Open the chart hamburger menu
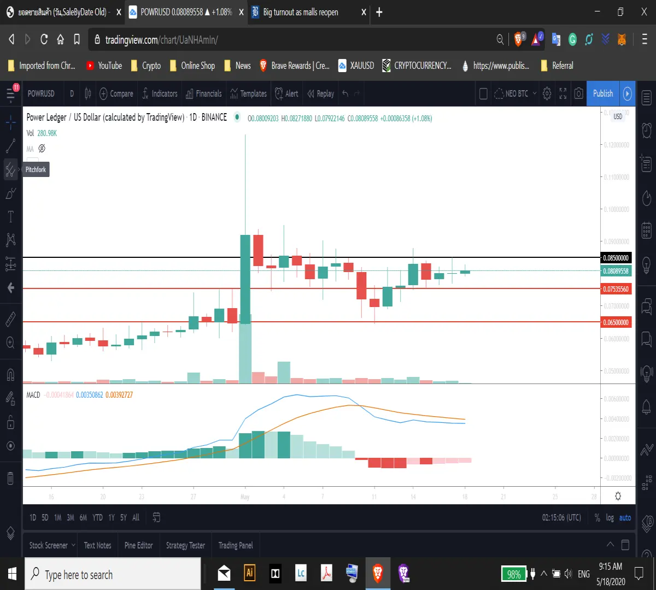656x590 pixels. [10, 94]
